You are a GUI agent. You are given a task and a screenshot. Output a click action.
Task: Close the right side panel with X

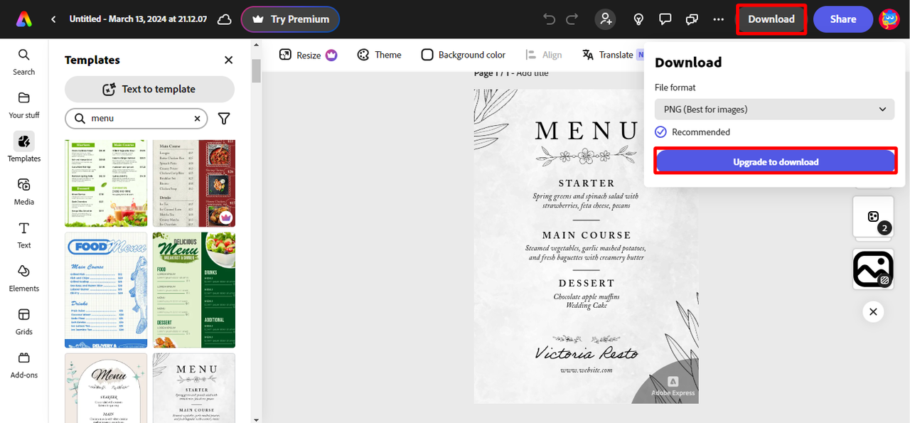(x=874, y=311)
